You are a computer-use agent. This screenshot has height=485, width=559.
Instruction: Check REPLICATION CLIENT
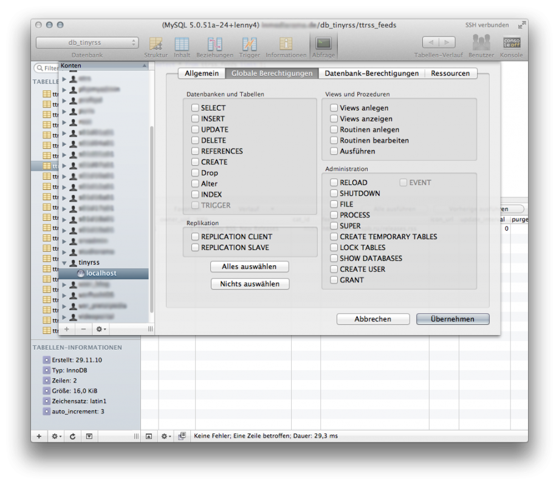[x=195, y=237]
